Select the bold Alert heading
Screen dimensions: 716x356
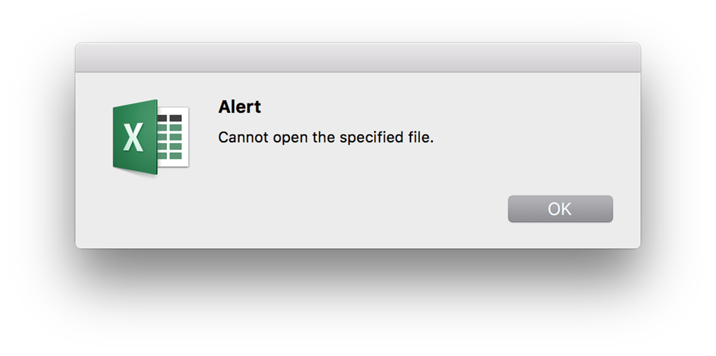pyautogui.click(x=240, y=107)
